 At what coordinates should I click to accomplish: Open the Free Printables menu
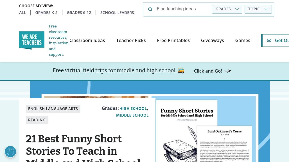tap(173, 40)
